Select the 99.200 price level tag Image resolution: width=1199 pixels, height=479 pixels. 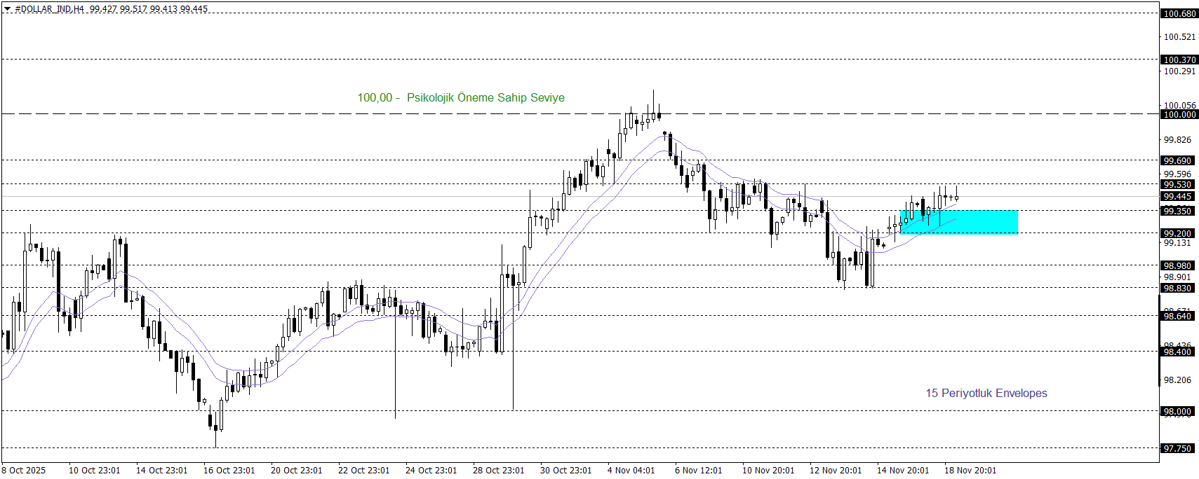[x=1177, y=234]
